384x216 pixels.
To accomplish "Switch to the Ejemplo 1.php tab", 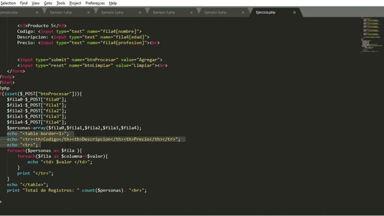I will (61, 12).
